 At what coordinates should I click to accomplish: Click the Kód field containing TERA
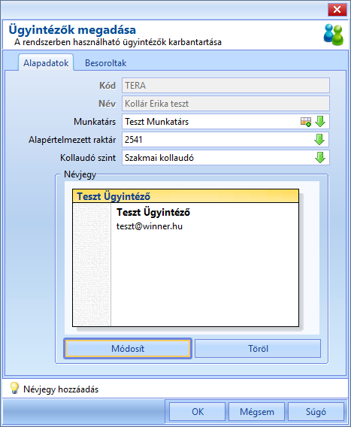tap(225, 86)
